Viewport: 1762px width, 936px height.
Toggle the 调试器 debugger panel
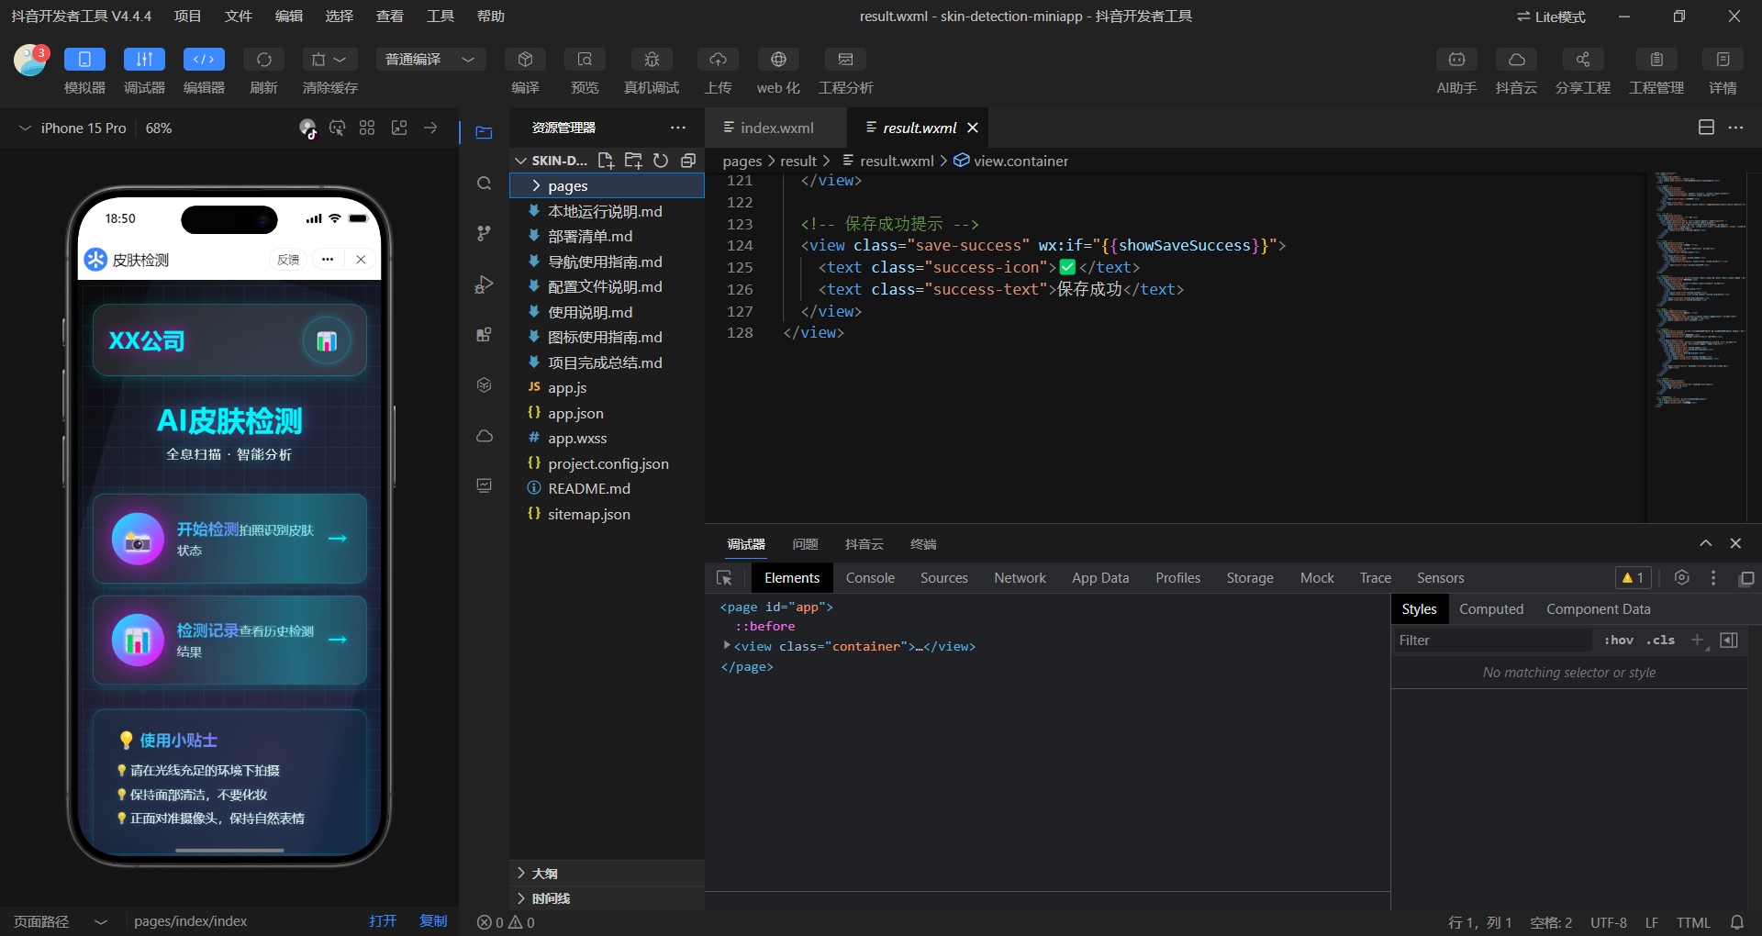pos(144,60)
